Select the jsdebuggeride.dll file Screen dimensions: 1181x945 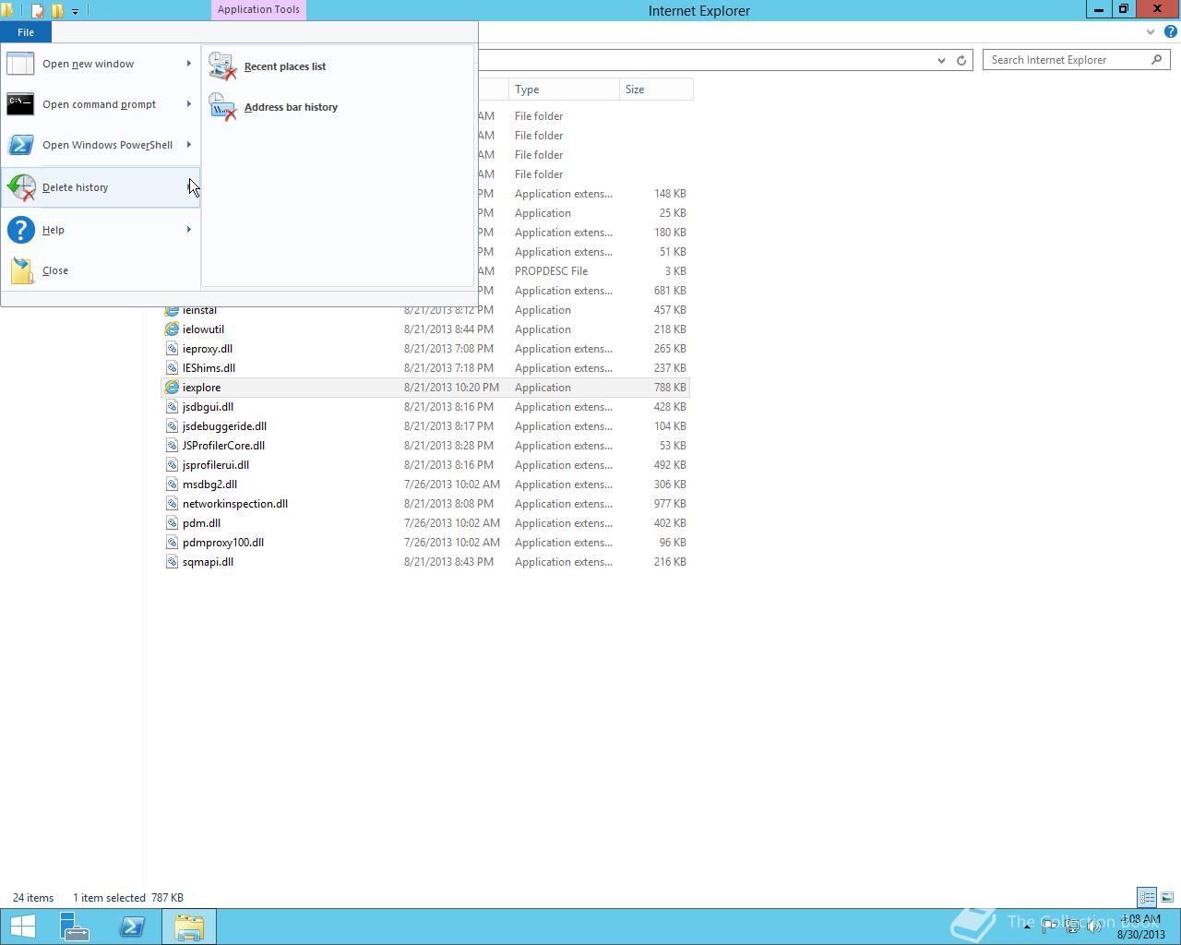tap(224, 426)
